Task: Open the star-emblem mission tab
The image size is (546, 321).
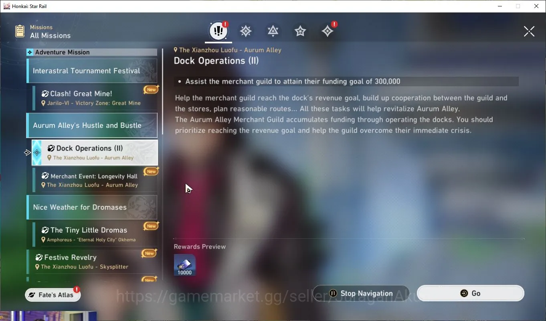Action: (300, 31)
